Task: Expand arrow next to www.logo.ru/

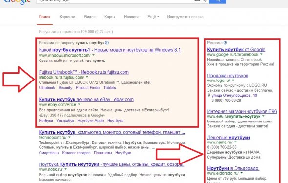Action: click(233, 81)
